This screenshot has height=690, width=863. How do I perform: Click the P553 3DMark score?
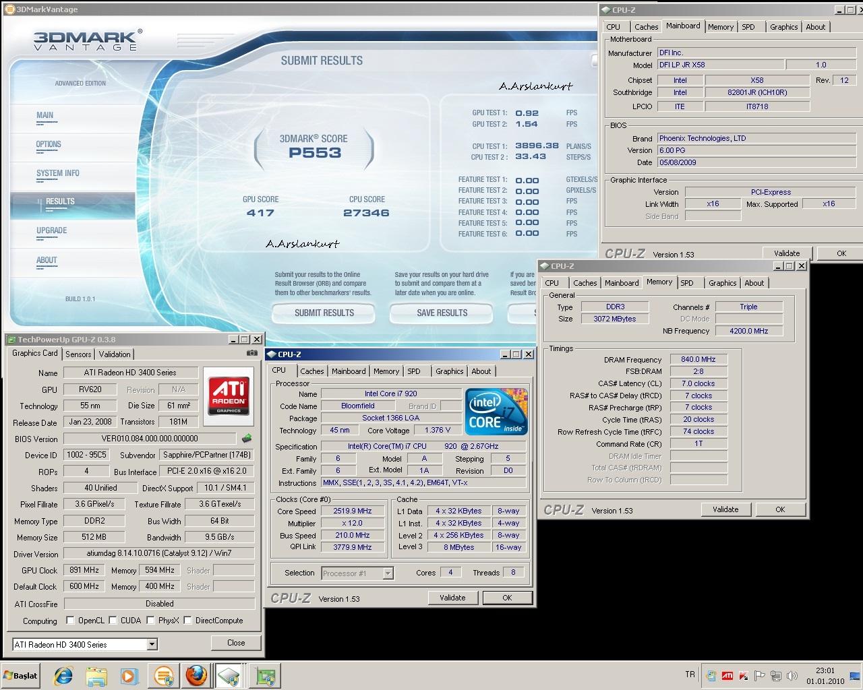click(315, 153)
